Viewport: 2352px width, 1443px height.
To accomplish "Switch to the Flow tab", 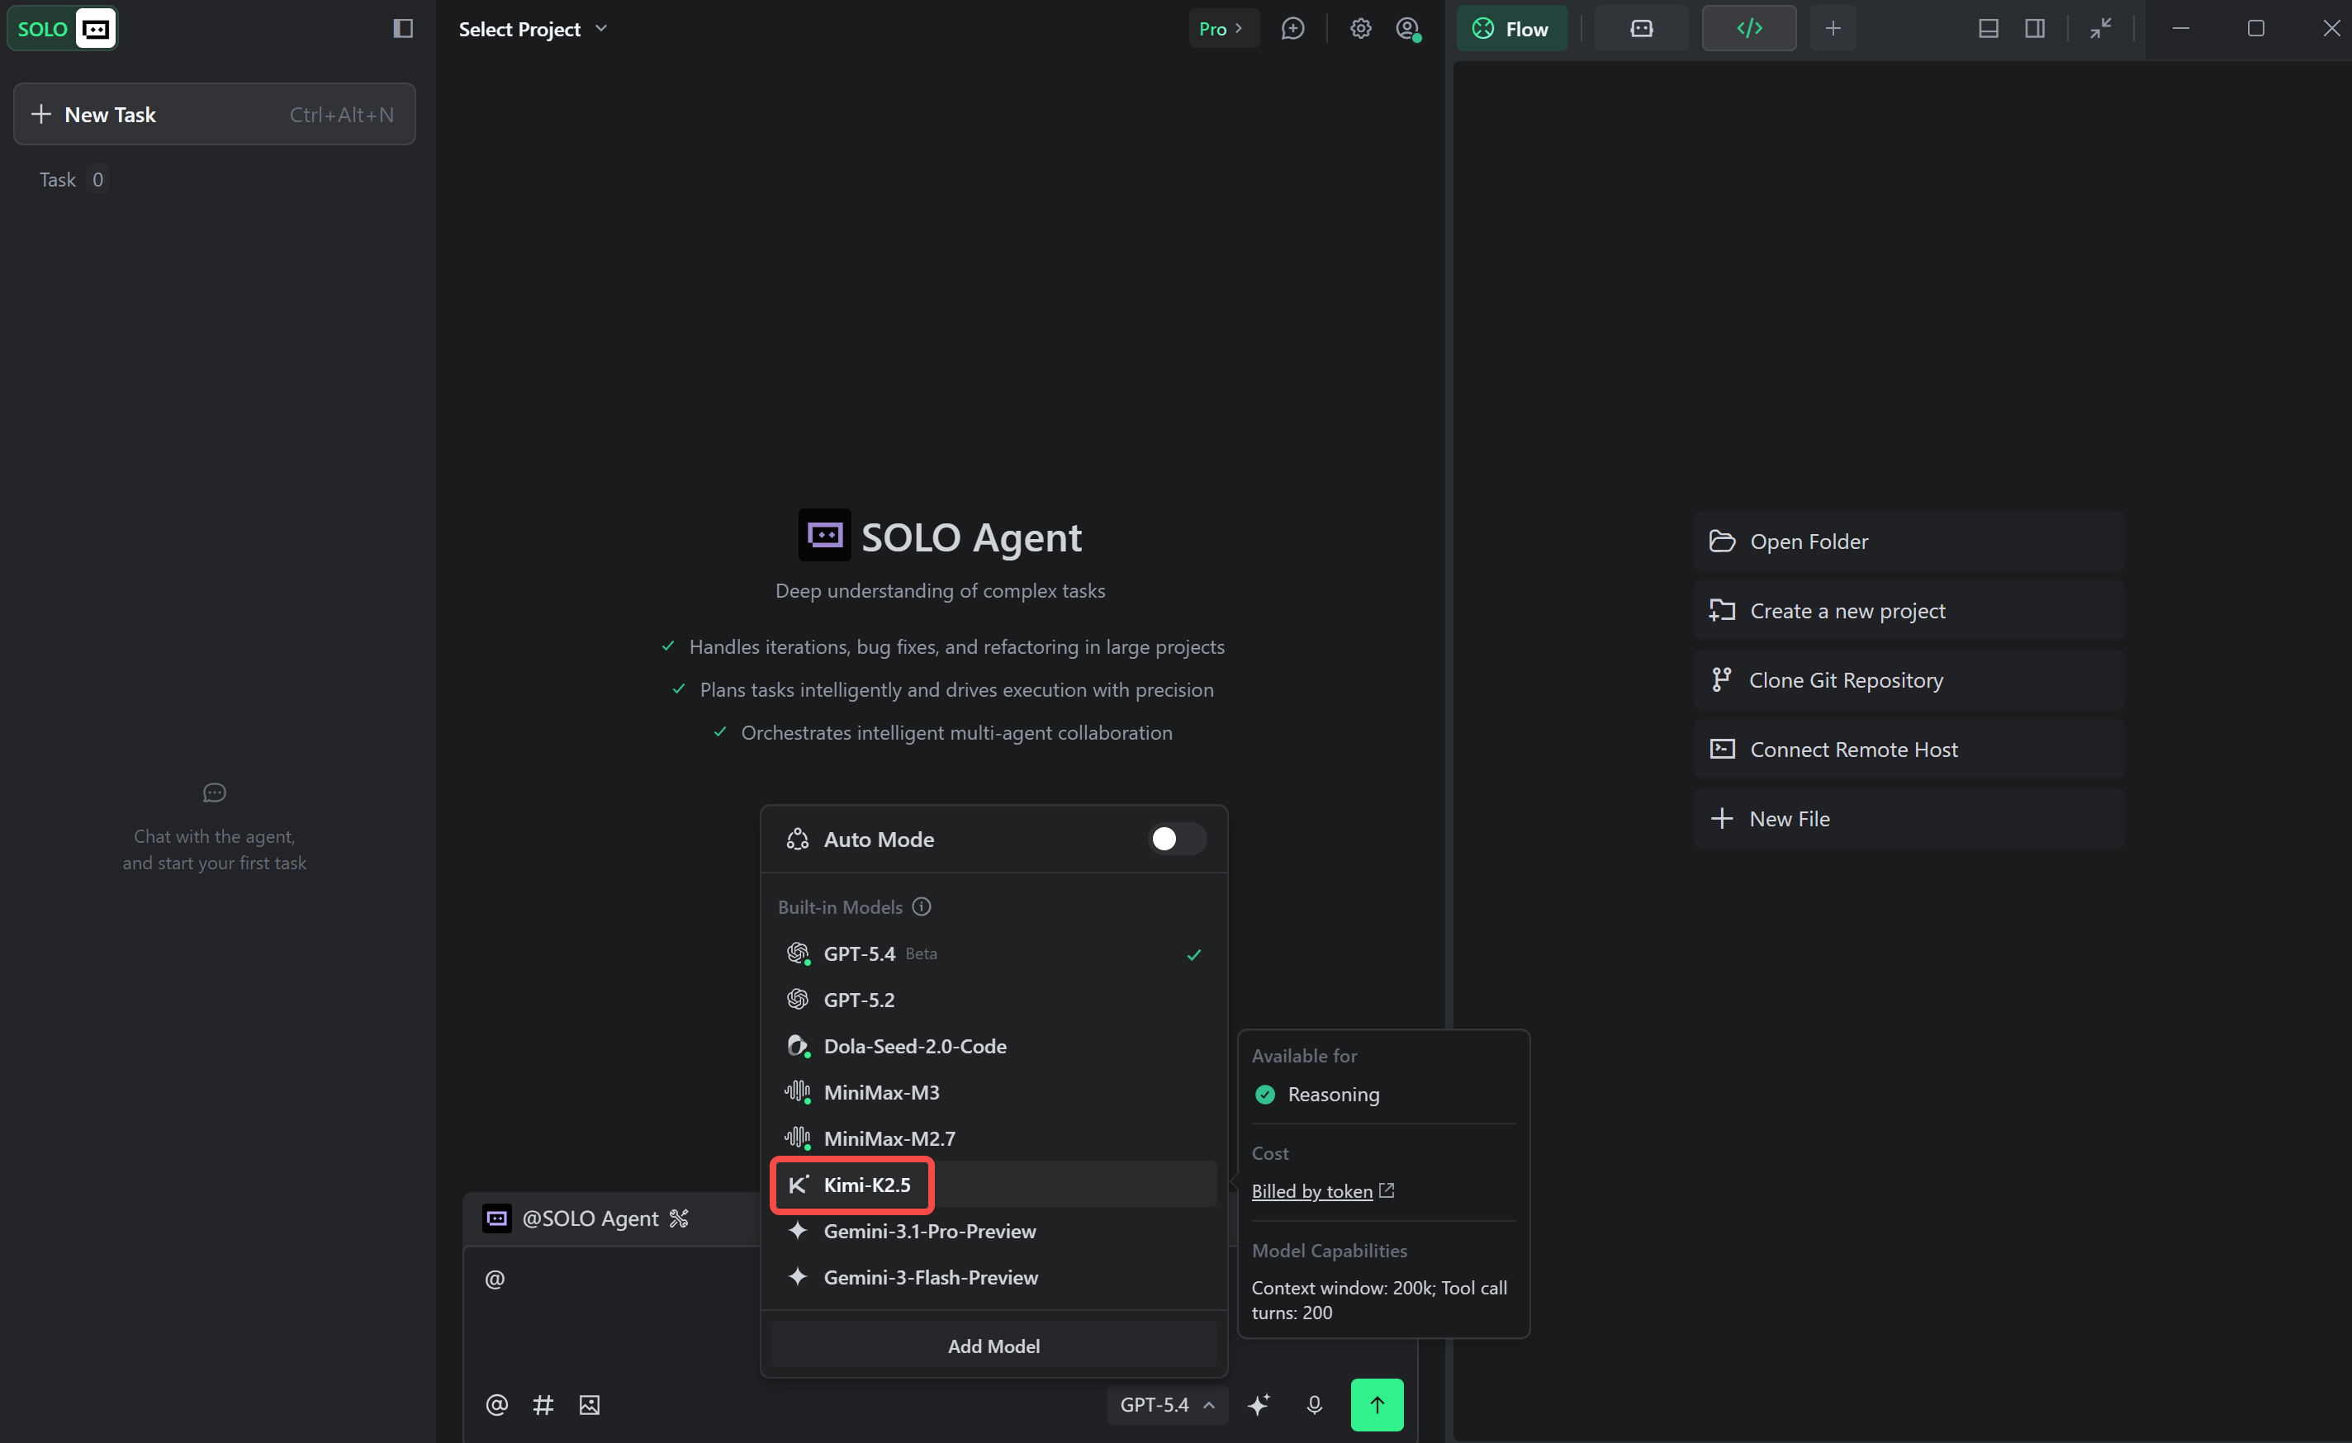I will point(1512,29).
